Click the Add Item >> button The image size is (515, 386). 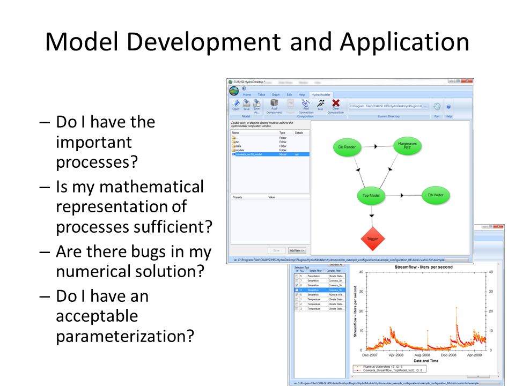[x=297, y=250]
